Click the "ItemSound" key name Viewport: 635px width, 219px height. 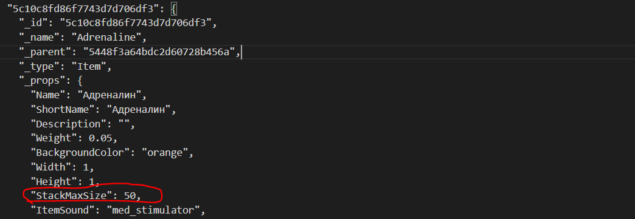click(65, 210)
